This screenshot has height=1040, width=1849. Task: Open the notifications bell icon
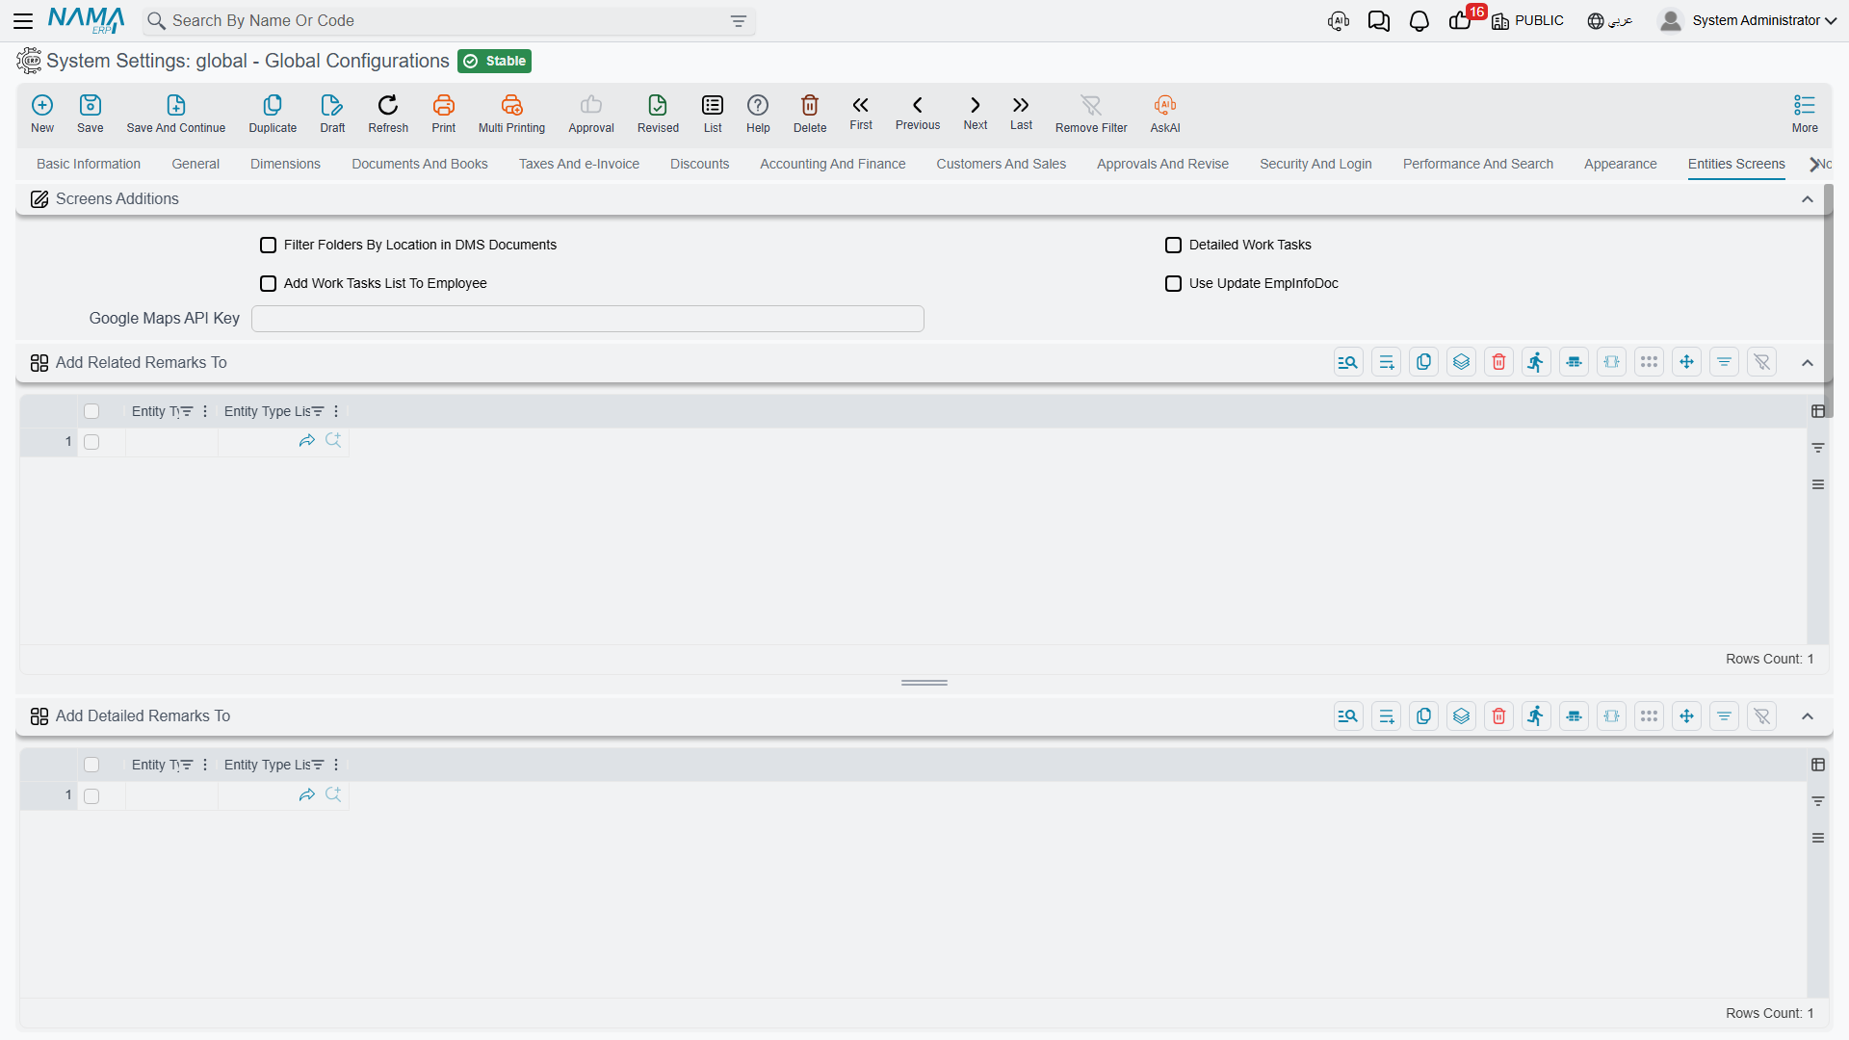[1419, 21]
